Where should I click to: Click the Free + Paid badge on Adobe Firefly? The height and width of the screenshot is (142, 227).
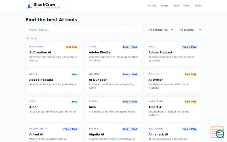[x=130, y=47]
